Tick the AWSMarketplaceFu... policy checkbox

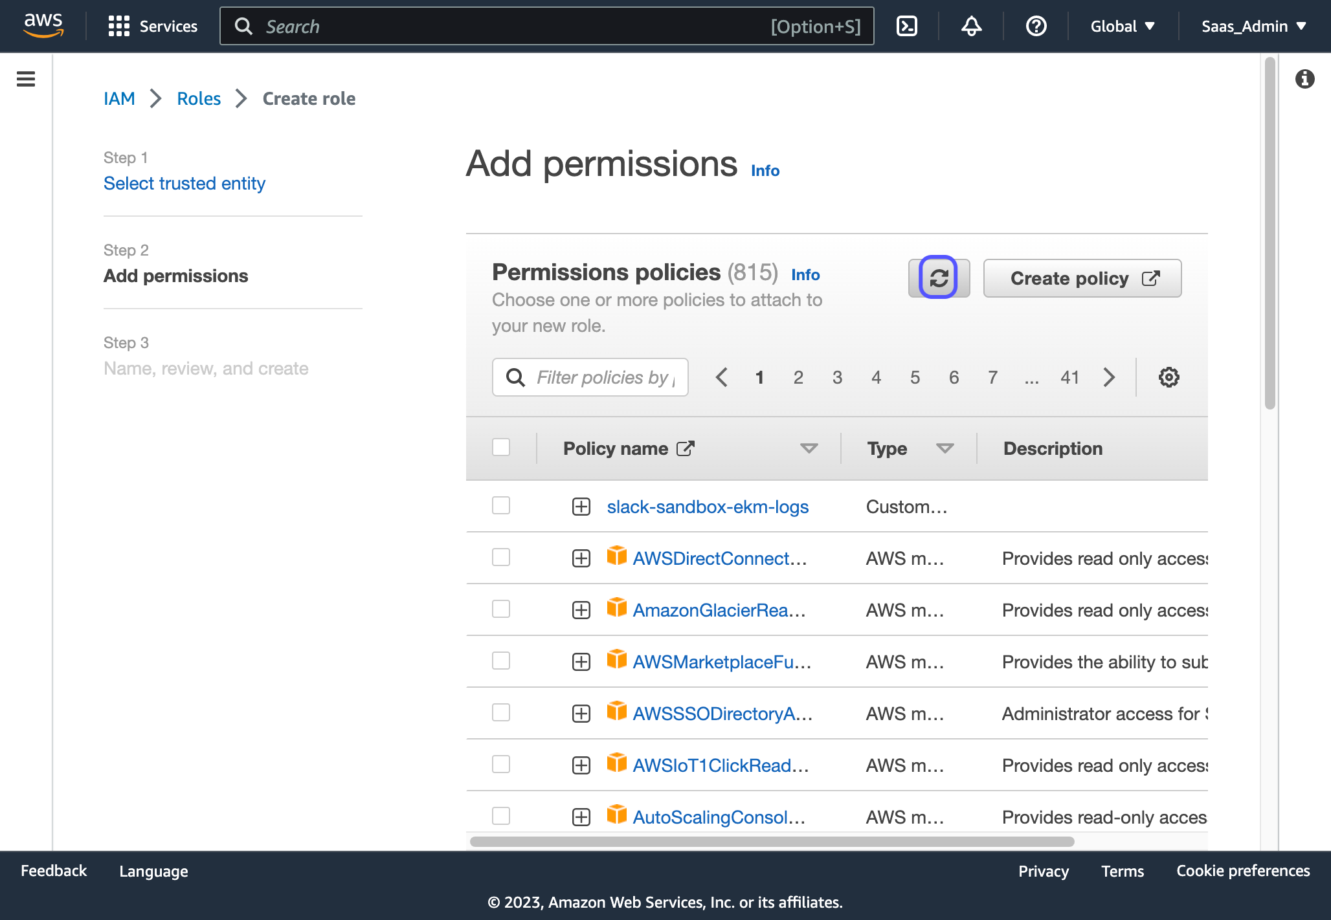pos(501,661)
